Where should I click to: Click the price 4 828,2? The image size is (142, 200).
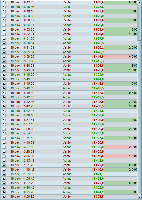point(99,52)
